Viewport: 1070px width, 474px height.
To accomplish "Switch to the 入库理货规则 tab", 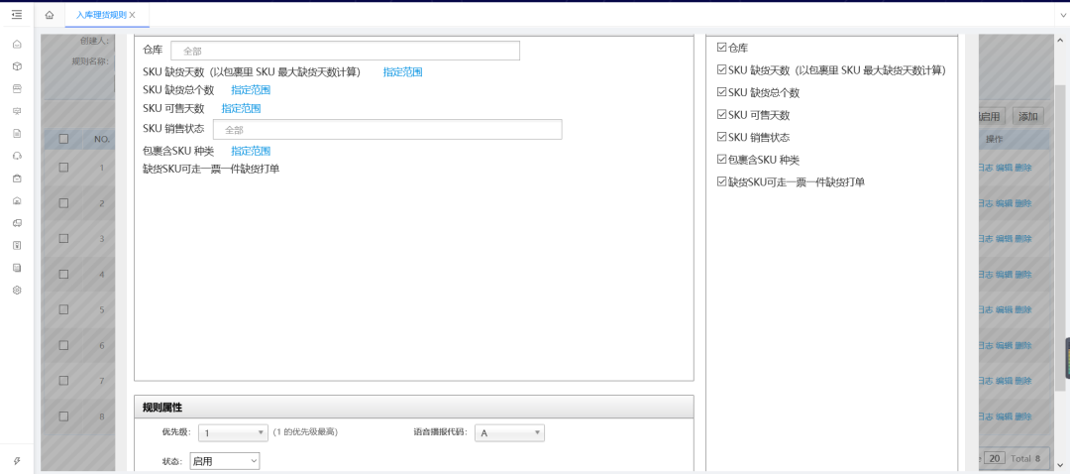I will click(x=101, y=15).
